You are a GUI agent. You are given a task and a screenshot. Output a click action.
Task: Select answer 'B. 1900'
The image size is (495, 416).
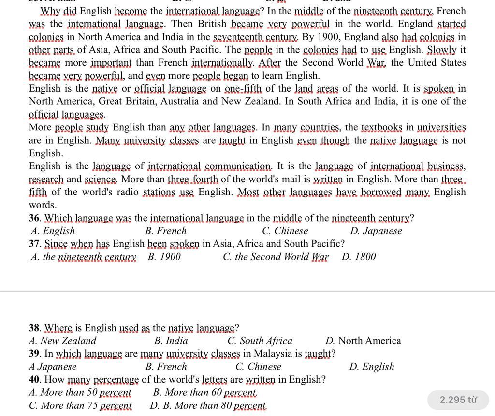point(164,257)
